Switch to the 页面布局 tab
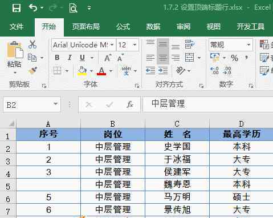 click(86, 27)
